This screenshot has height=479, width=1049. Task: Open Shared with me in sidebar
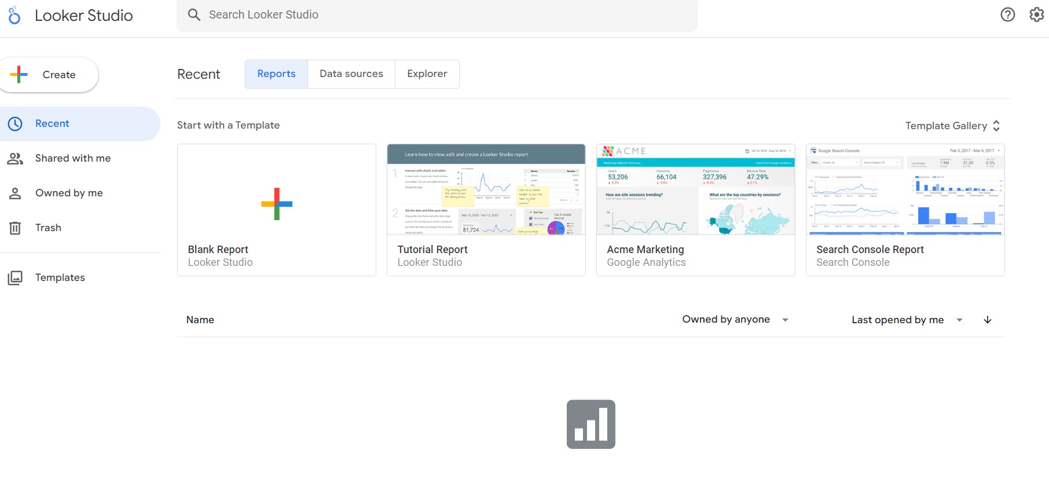tap(80, 158)
